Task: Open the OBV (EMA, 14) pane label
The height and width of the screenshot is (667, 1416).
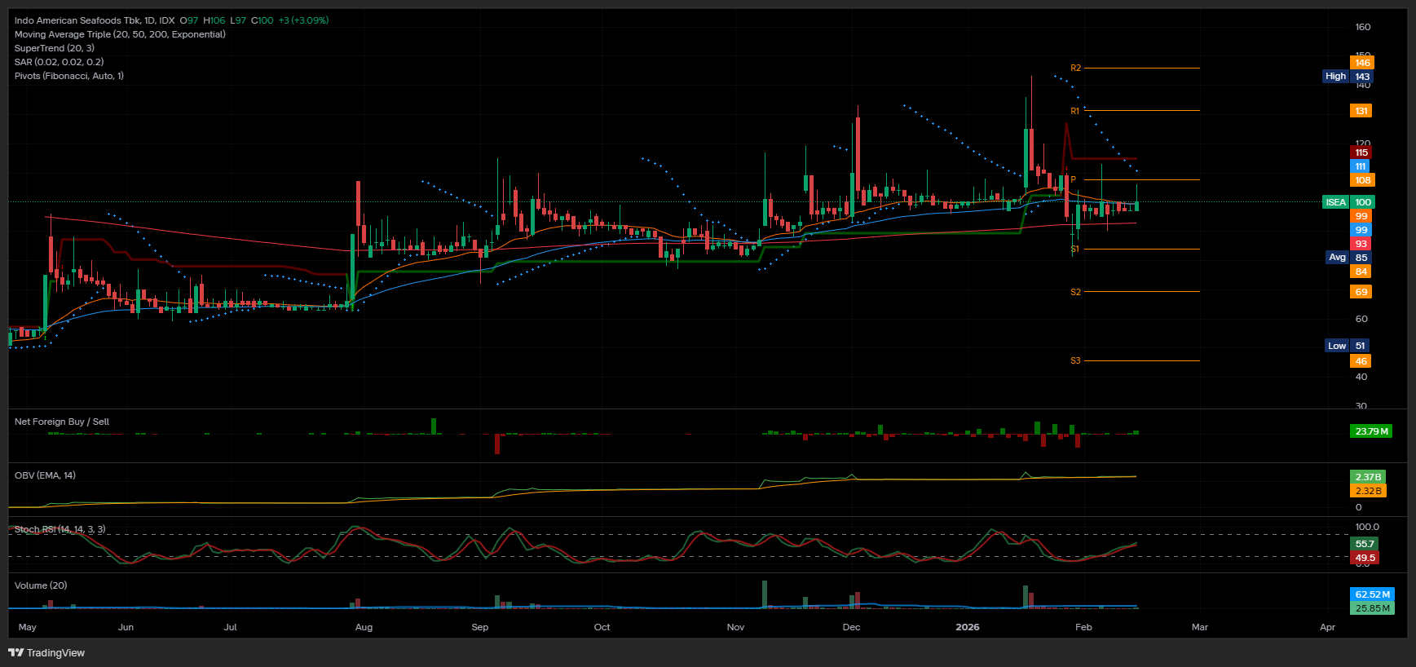Action: [x=45, y=475]
